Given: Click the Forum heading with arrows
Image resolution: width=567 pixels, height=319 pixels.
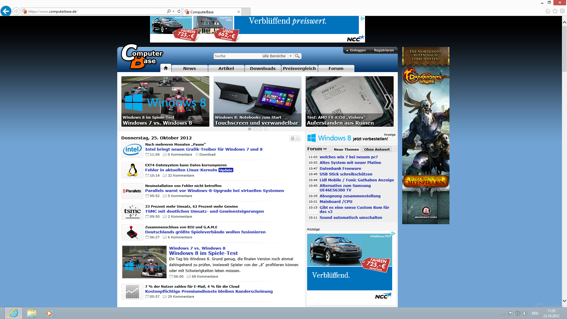Looking at the screenshot, I should 317,149.
